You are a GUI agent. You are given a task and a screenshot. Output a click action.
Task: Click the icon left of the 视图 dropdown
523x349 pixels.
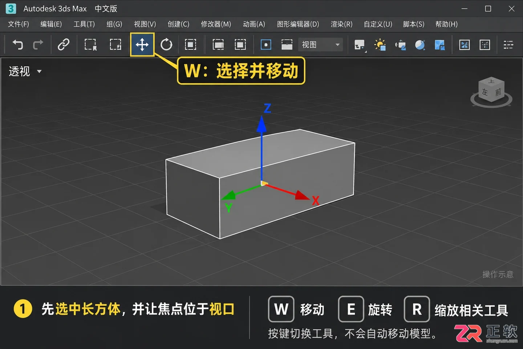coord(287,45)
